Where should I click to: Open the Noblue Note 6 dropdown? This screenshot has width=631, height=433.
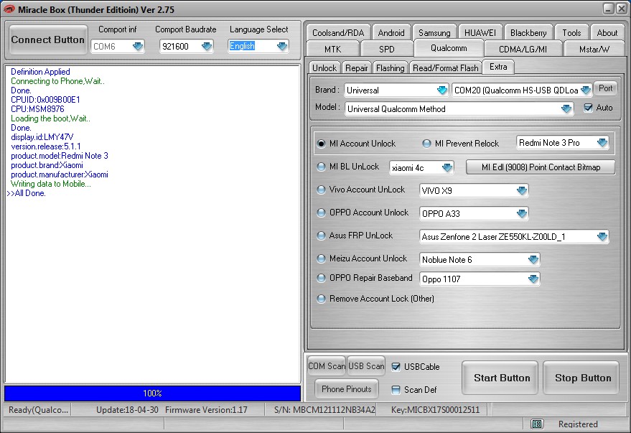click(533, 259)
